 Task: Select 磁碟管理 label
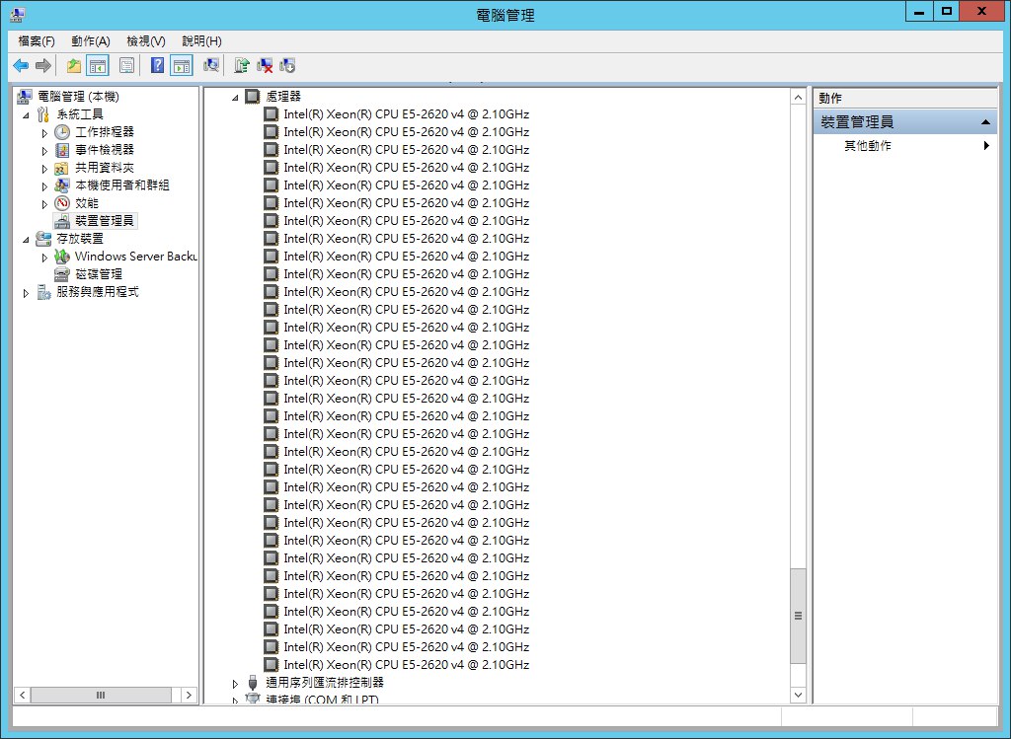point(99,274)
